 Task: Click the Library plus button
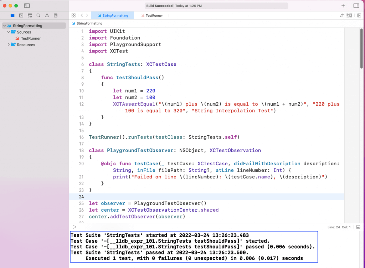[343, 6]
